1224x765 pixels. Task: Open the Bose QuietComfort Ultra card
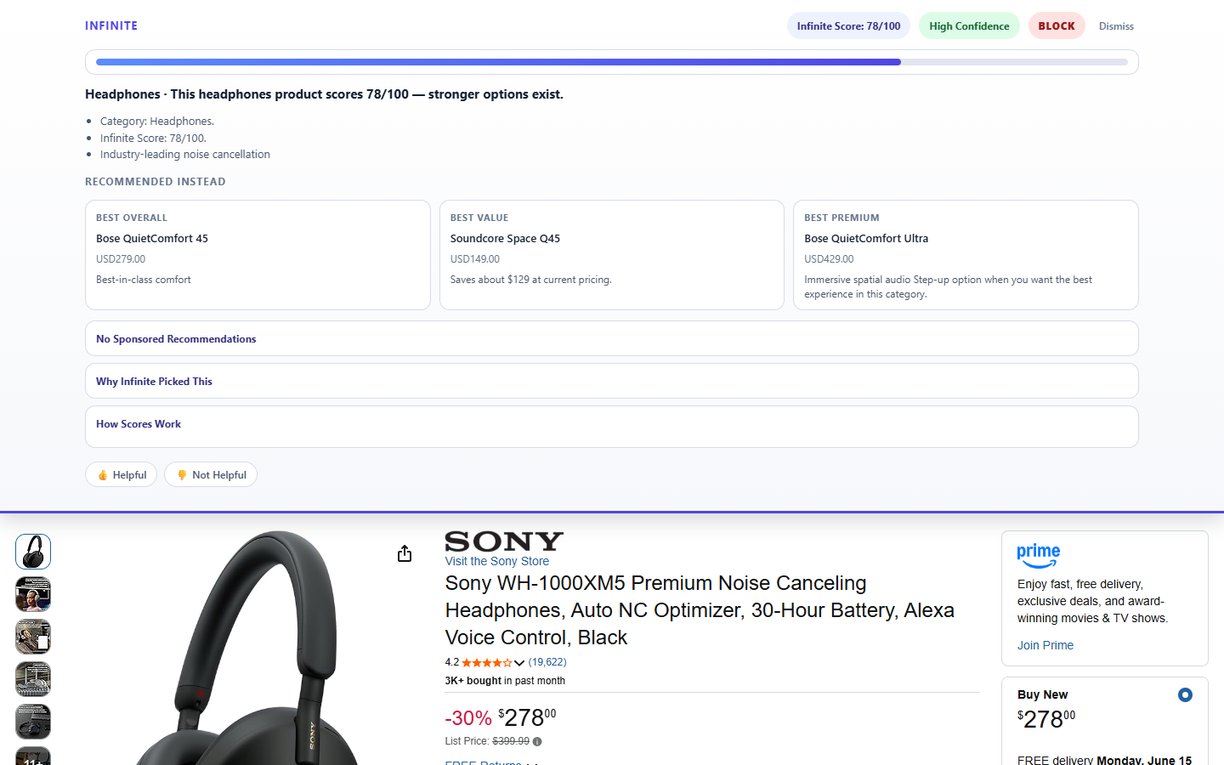tap(966, 255)
